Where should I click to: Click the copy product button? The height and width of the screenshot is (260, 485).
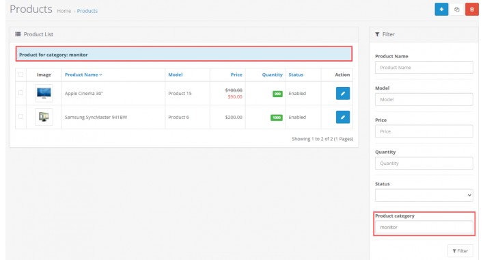[457, 10]
